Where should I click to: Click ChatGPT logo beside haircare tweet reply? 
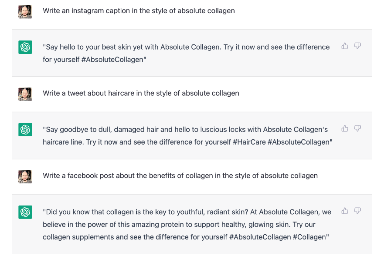click(x=25, y=129)
